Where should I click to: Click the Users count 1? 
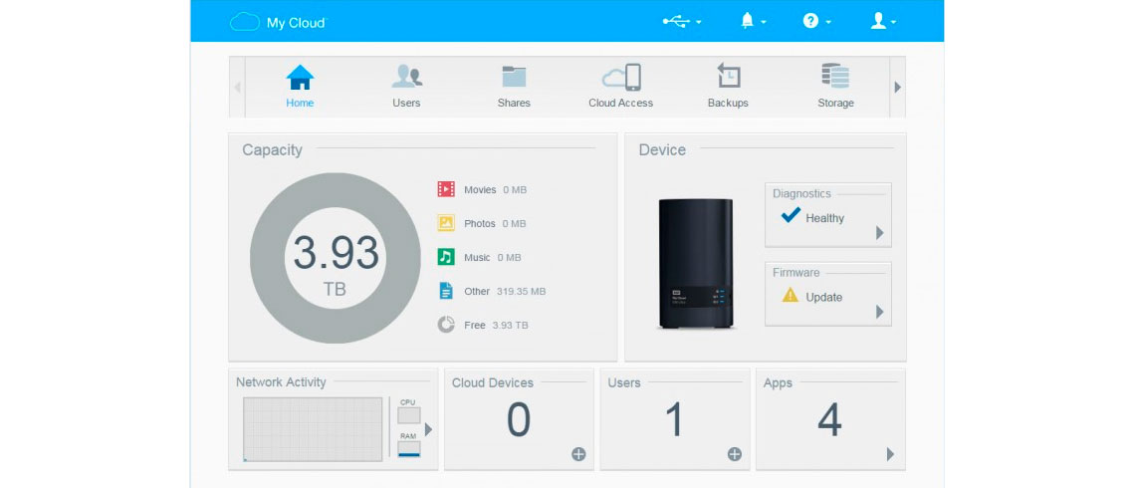point(674,419)
